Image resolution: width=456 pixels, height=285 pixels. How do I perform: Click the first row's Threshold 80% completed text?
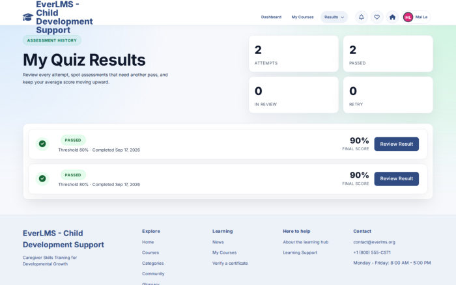pos(99,150)
